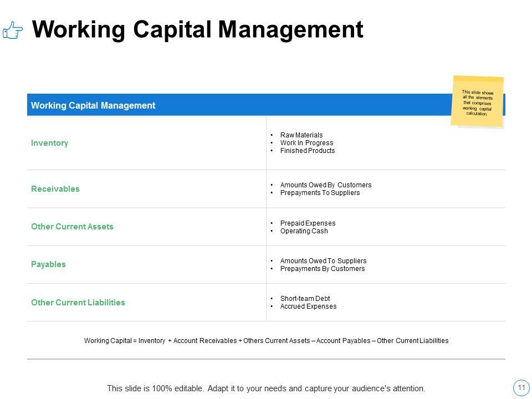Click the slide number 11 circle
This screenshot has height=399, width=532.
[x=521, y=388]
